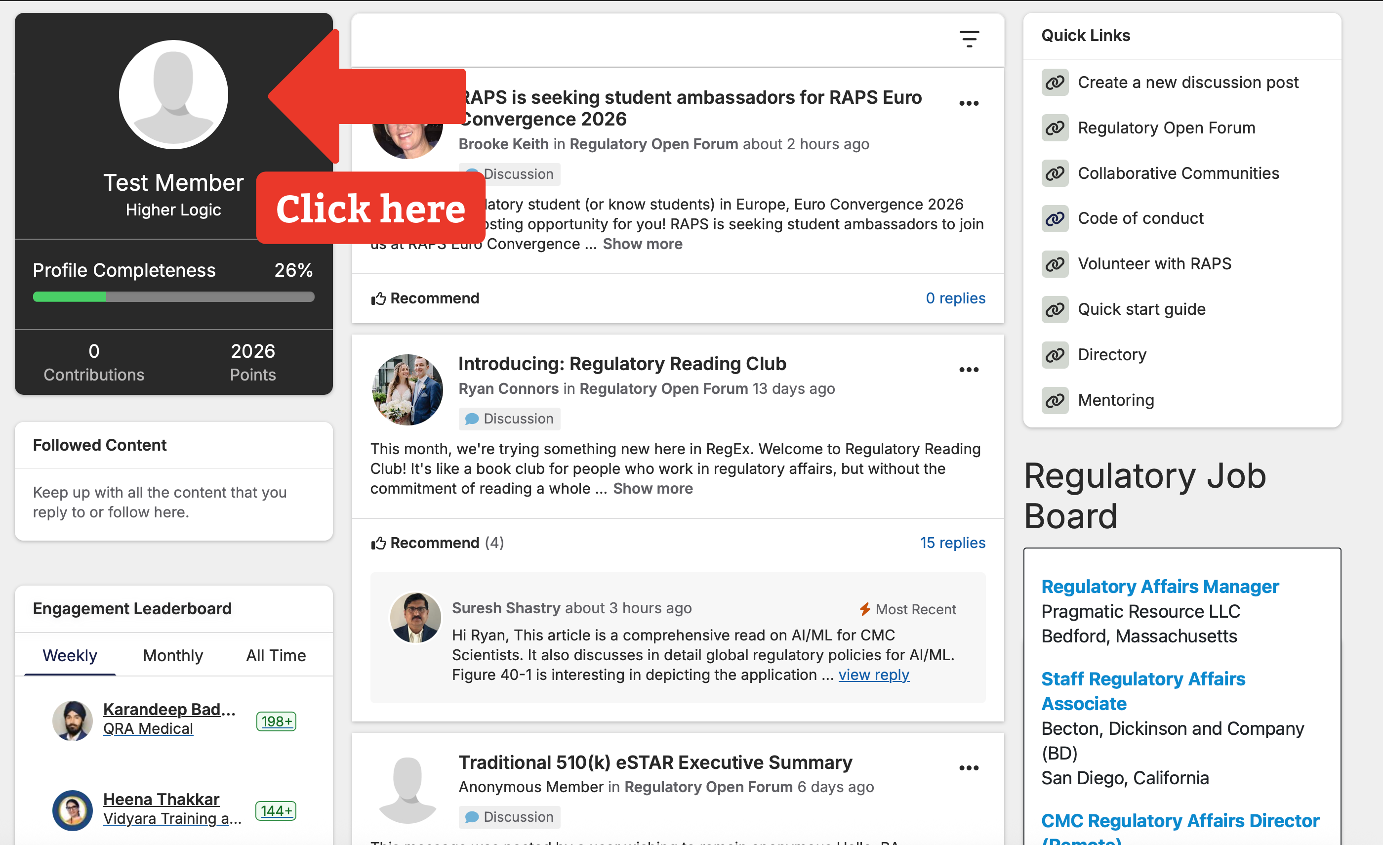Click Karandeep's leaderboard avatar
This screenshot has width=1383, height=845.
click(73, 720)
